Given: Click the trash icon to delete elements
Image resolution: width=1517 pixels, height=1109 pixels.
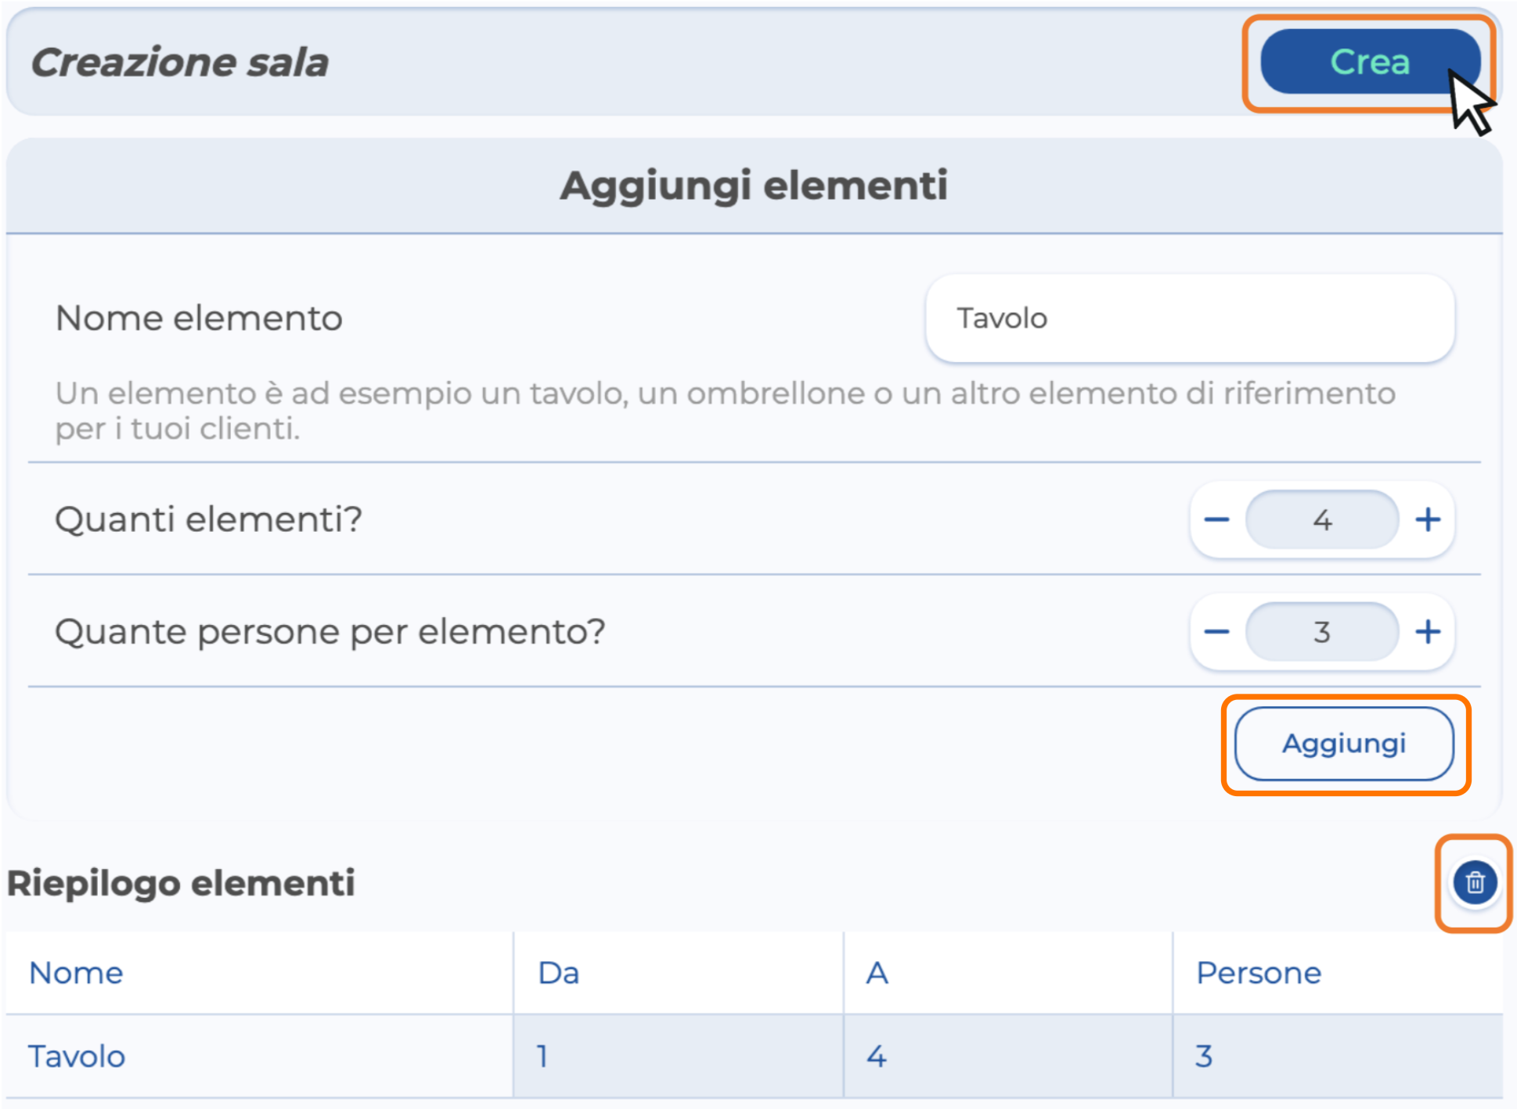Looking at the screenshot, I should tap(1475, 883).
